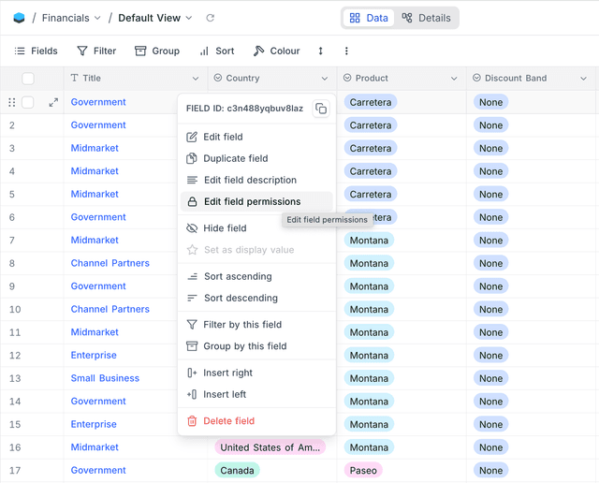Screen dimensions: 599x483
Task: Check the row 1 selection checkbox
Action: pos(28,103)
